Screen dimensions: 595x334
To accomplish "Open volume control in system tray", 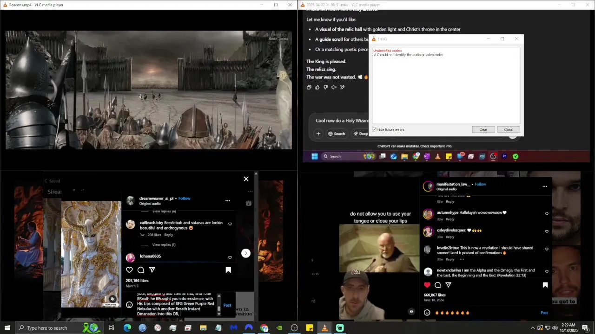I will click(x=555, y=328).
